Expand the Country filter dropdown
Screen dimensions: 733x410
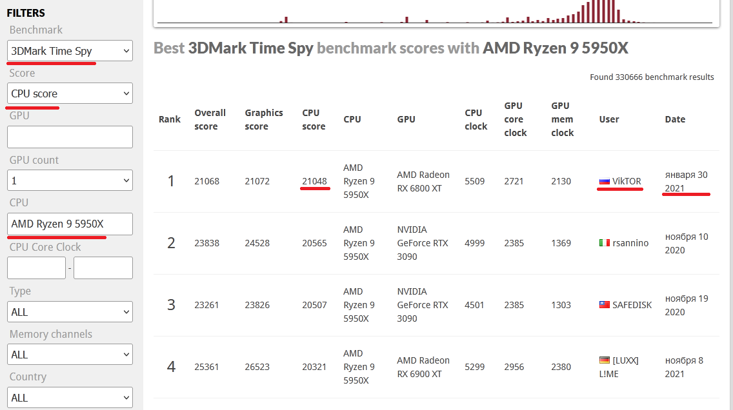pyautogui.click(x=70, y=397)
